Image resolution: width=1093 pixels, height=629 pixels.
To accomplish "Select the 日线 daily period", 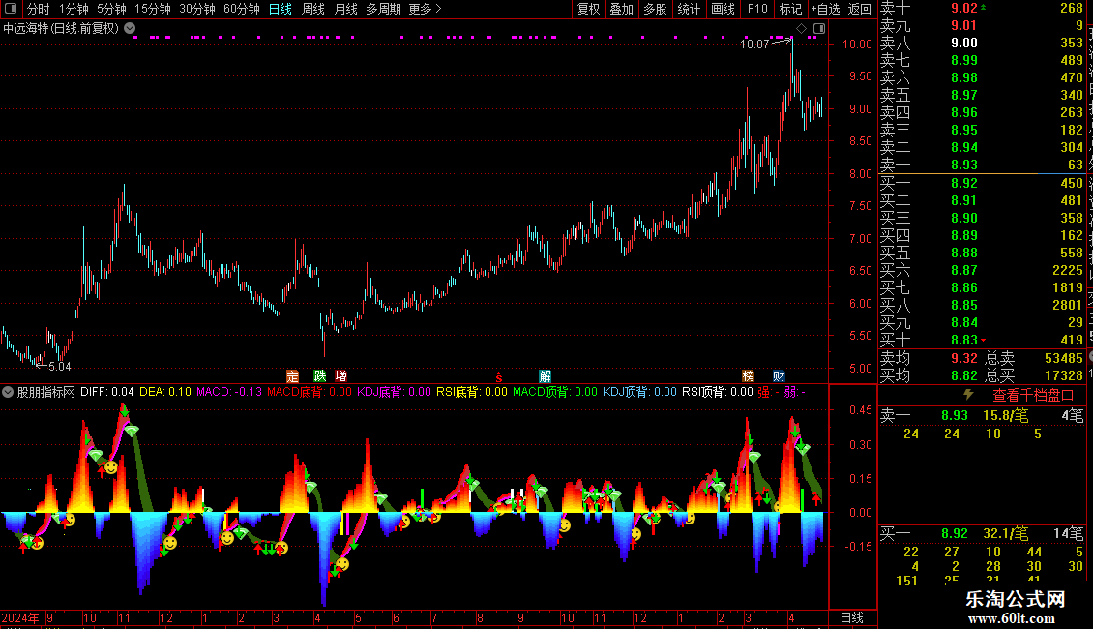I will coord(281,9).
